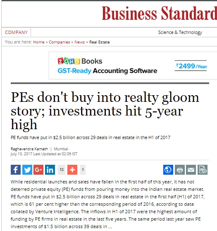
Task: Open the Zoho Books advertisement banner
Action: (133, 65)
